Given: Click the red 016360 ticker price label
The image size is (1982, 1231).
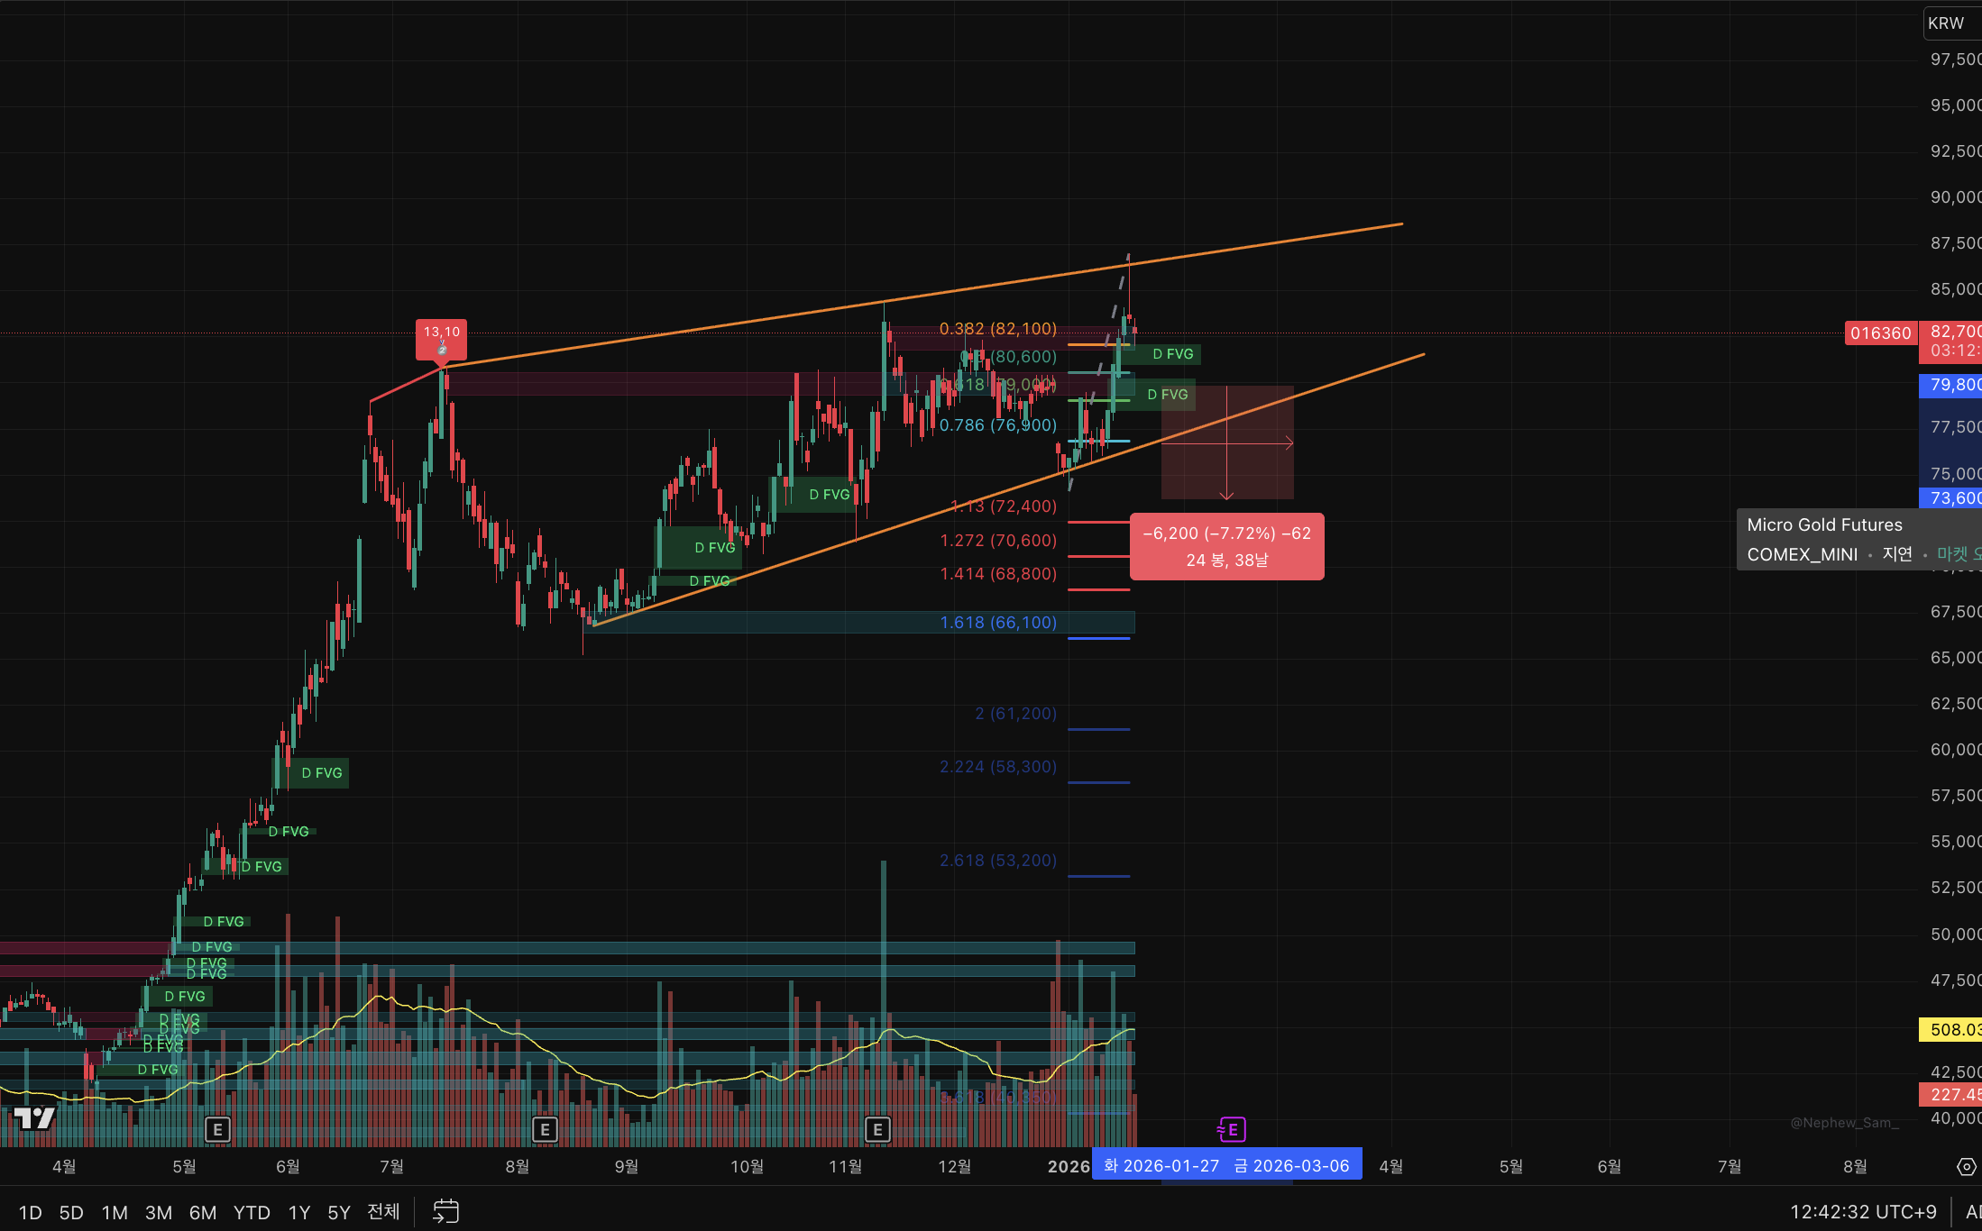Looking at the screenshot, I should point(1880,333).
